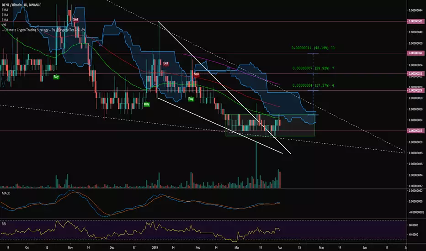The image size is (426, 251).
Task: Click the Sell signal marker near November
Action: click(x=75, y=20)
